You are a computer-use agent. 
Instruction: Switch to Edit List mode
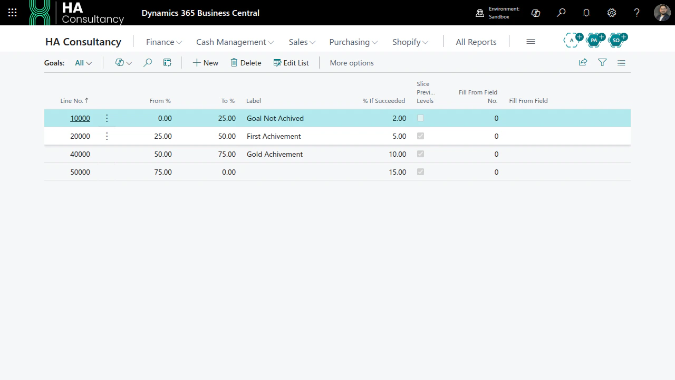(291, 63)
